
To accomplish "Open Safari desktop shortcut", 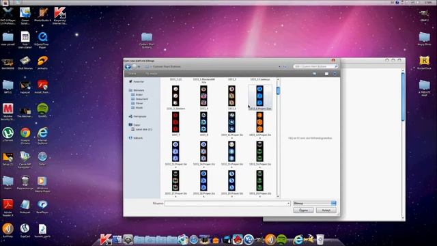I will point(42,159).
